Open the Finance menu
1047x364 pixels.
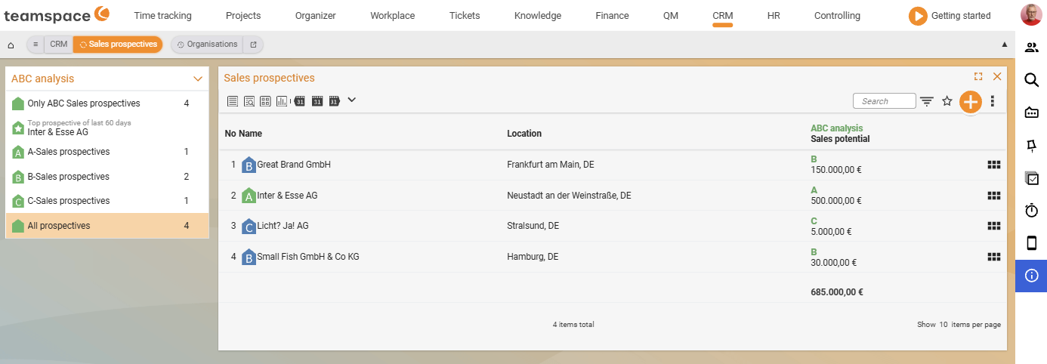tap(612, 16)
